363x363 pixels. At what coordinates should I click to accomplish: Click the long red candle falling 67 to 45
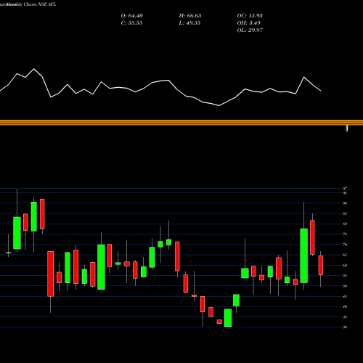pyautogui.click(x=51, y=274)
